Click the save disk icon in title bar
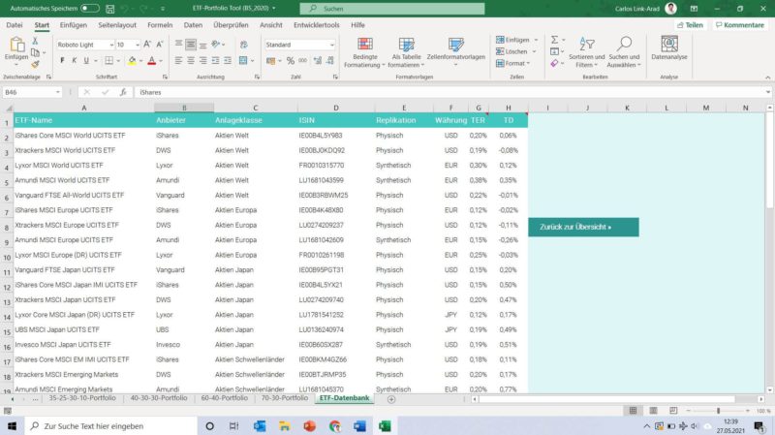This screenshot has width=775, height=435. point(110,9)
